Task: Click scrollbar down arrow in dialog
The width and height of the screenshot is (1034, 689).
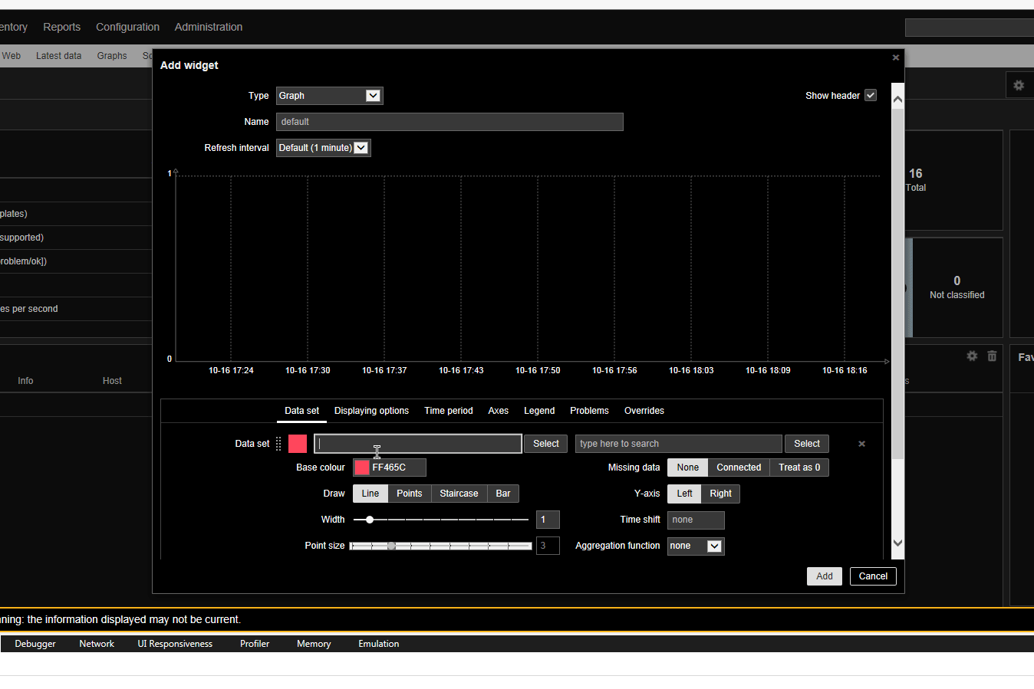Action: click(897, 543)
